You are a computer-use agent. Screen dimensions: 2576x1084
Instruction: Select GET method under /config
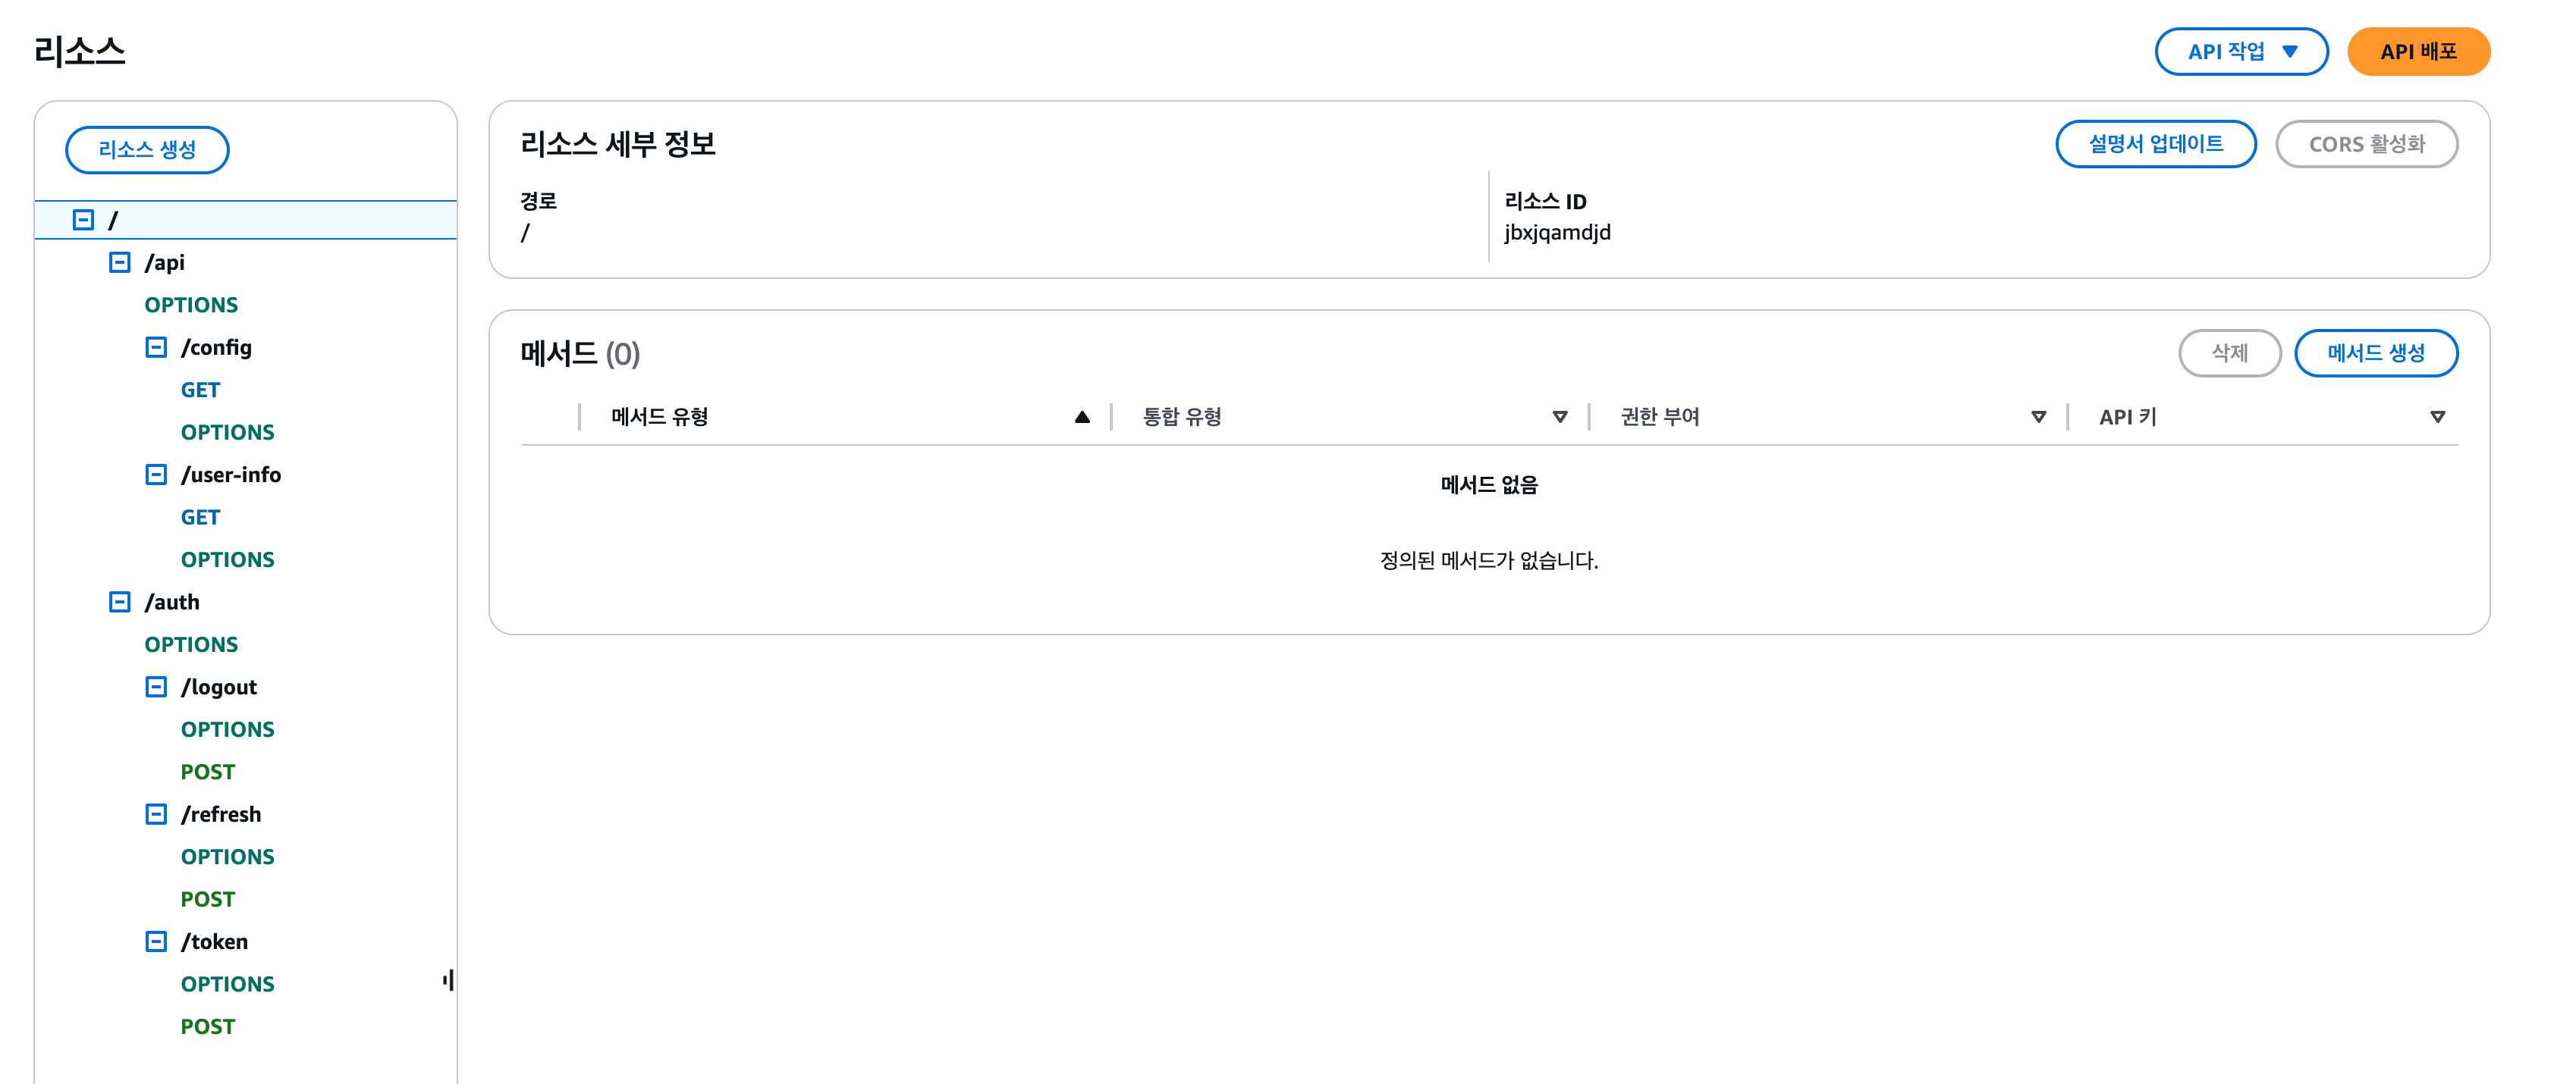[200, 390]
